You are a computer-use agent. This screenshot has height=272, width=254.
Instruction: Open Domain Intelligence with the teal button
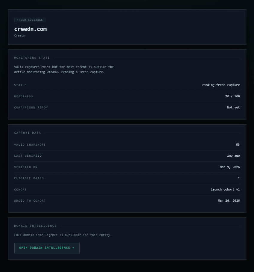tap(47, 248)
